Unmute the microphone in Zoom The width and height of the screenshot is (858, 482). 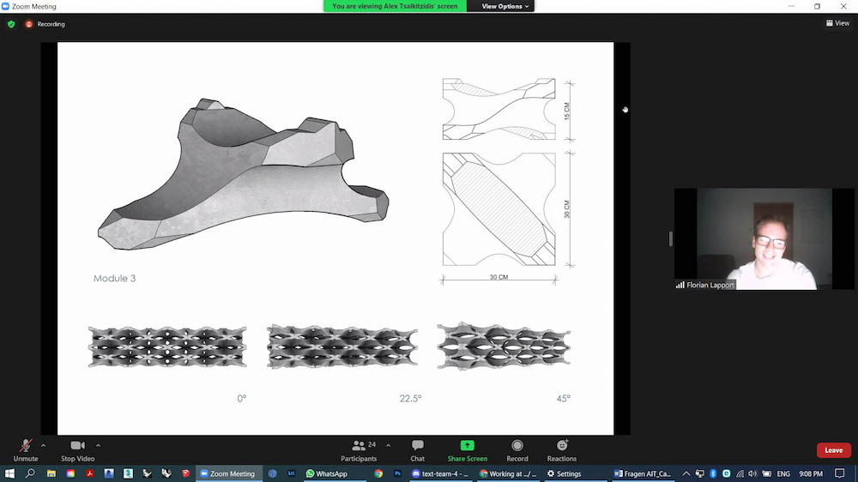tap(26, 449)
